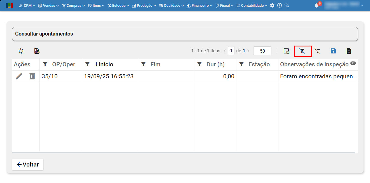The image size is (370, 183).
Task: Open the chat bubbles icon
Action: pyautogui.click(x=287, y=5)
